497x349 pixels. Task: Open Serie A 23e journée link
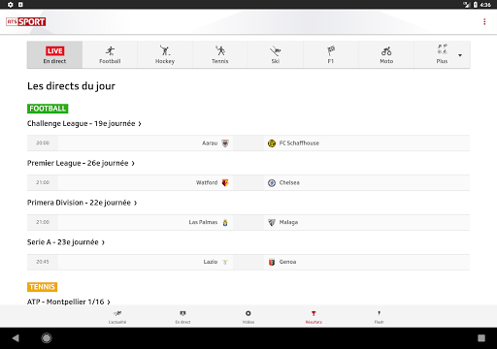[66, 242]
